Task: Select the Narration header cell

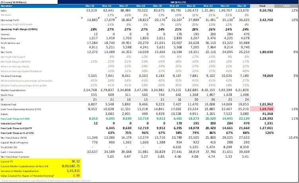Action: tap(6, 6)
